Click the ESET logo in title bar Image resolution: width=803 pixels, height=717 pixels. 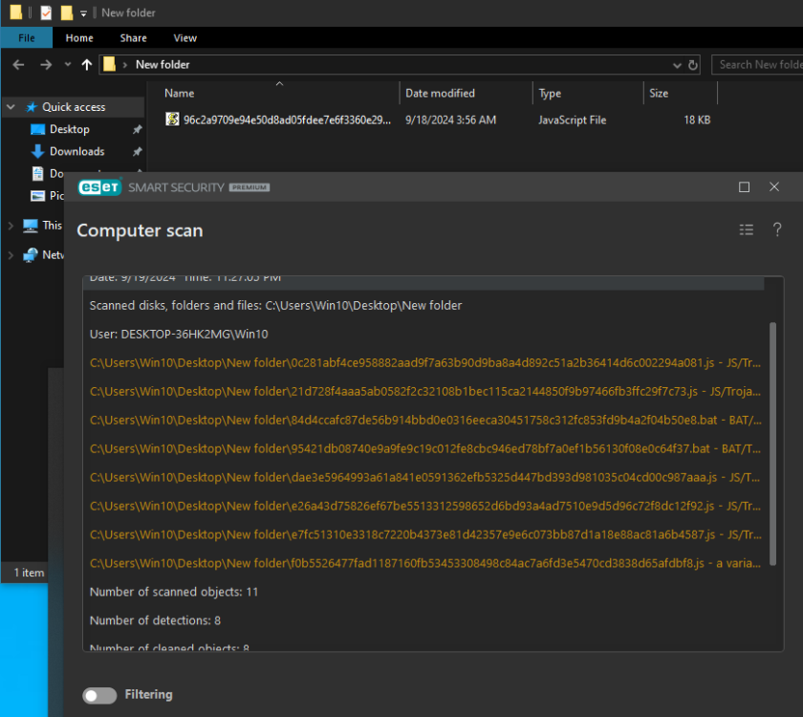click(99, 187)
